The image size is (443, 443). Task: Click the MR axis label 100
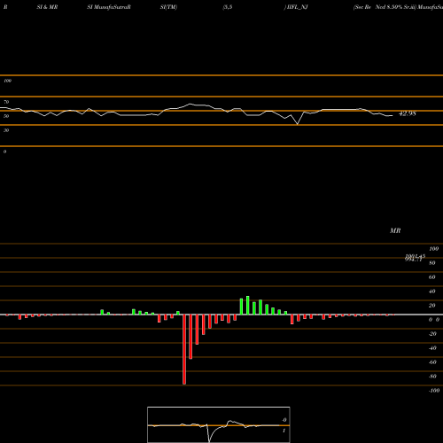tap(434, 249)
